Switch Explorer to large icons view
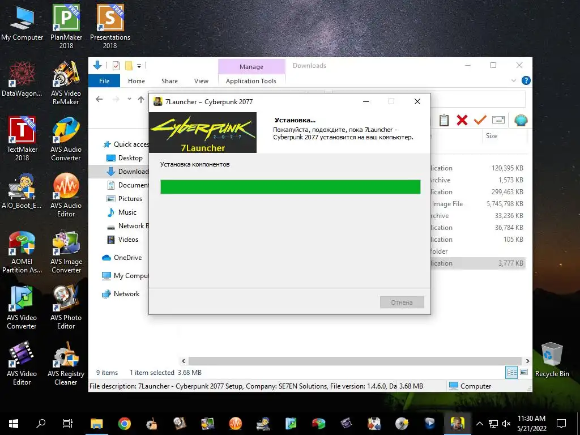The image size is (580, 435). (x=524, y=373)
